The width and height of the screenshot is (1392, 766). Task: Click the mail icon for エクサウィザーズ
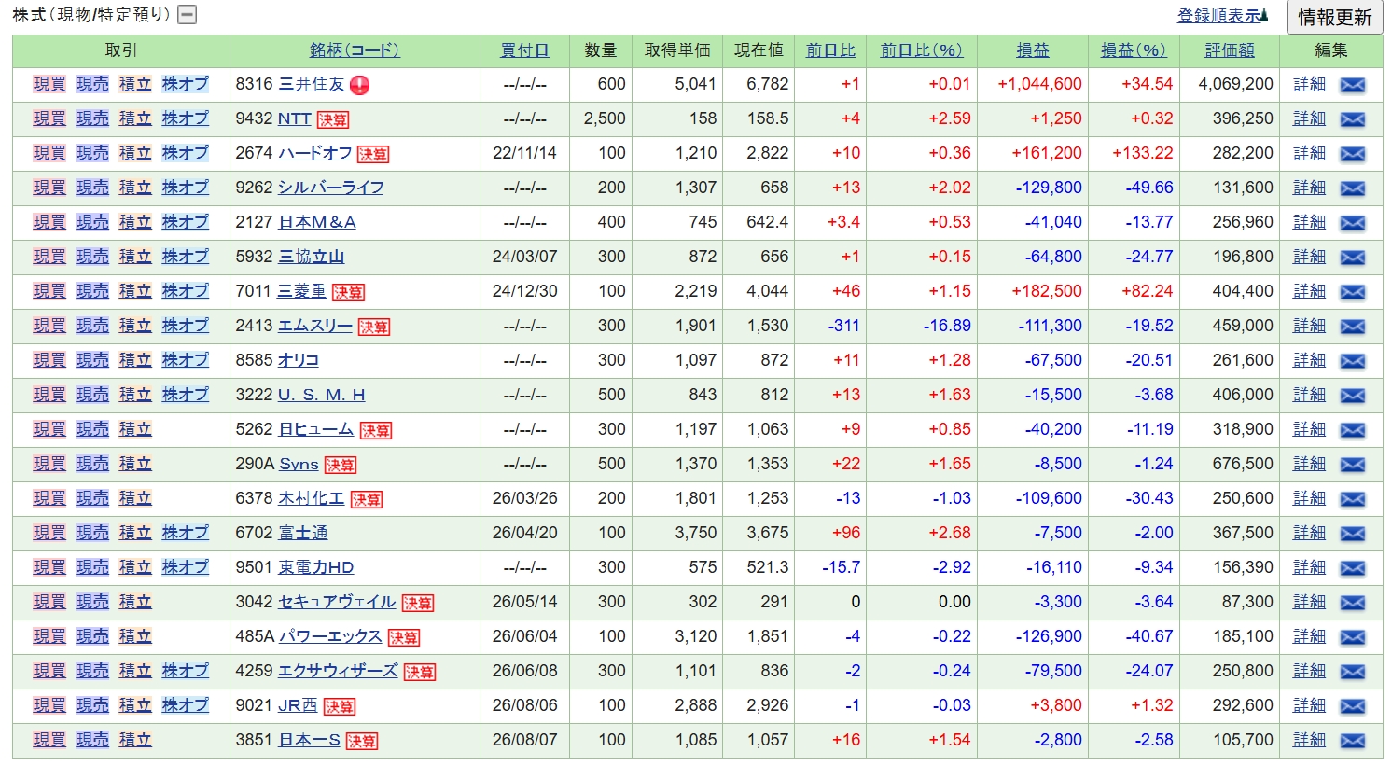pos(1352,672)
